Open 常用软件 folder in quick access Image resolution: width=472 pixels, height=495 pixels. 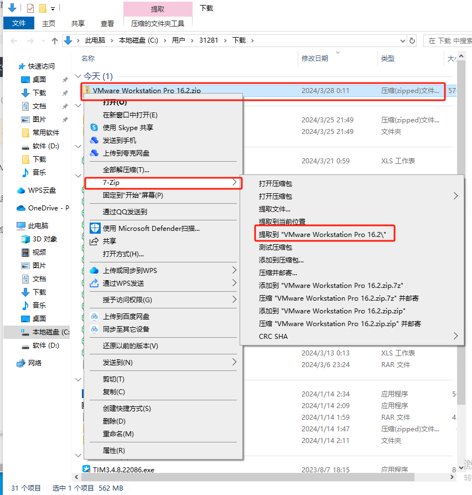40,132
